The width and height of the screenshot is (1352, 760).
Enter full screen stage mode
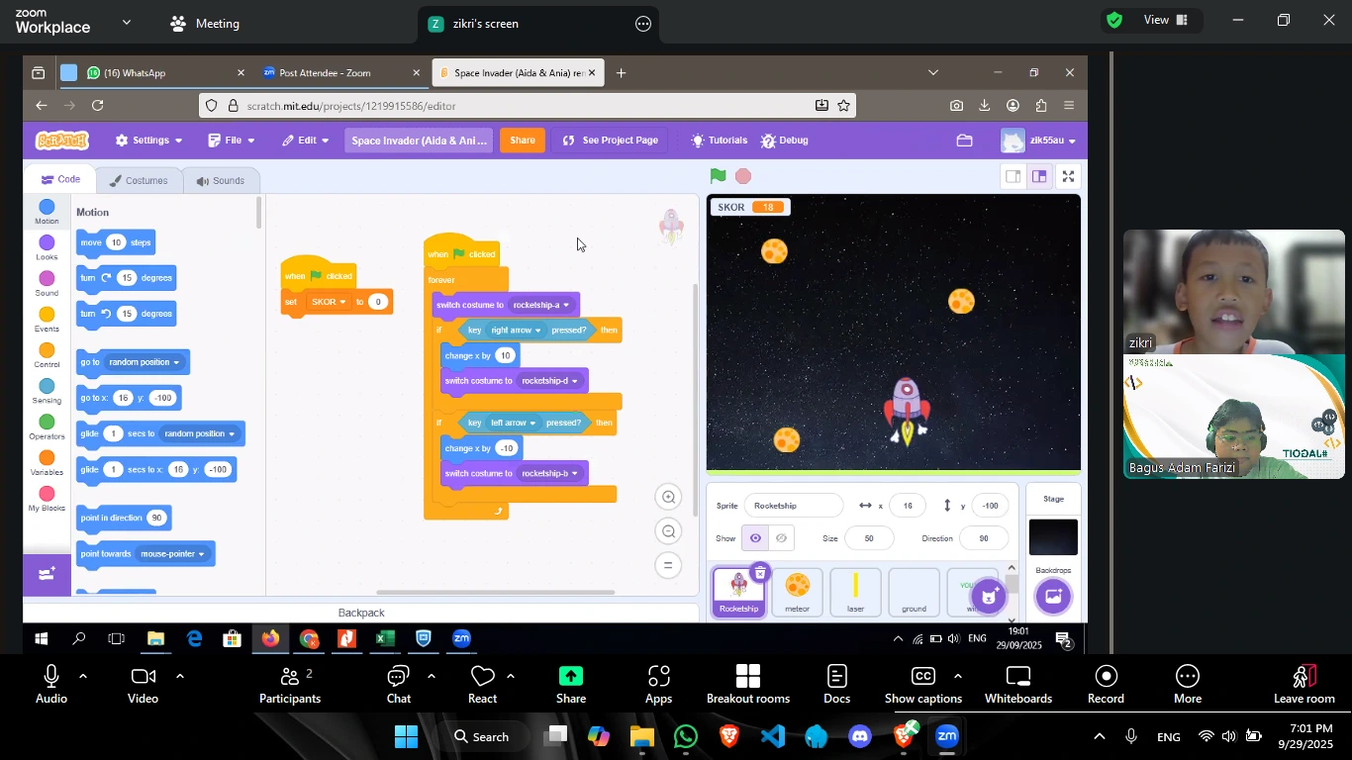tap(1068, 177)
